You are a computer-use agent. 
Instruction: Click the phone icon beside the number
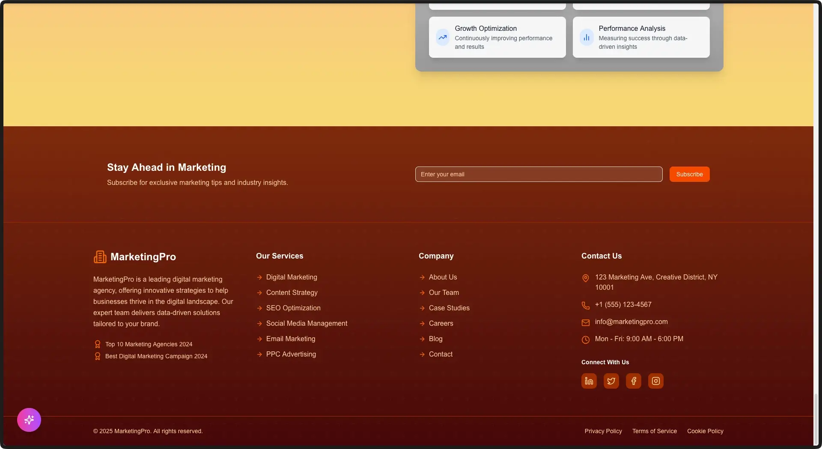(586, 305)
